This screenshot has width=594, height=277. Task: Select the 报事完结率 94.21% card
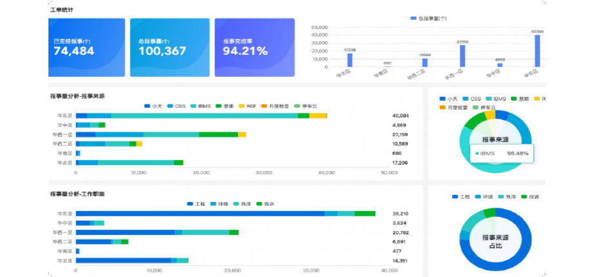pos(254,47)
